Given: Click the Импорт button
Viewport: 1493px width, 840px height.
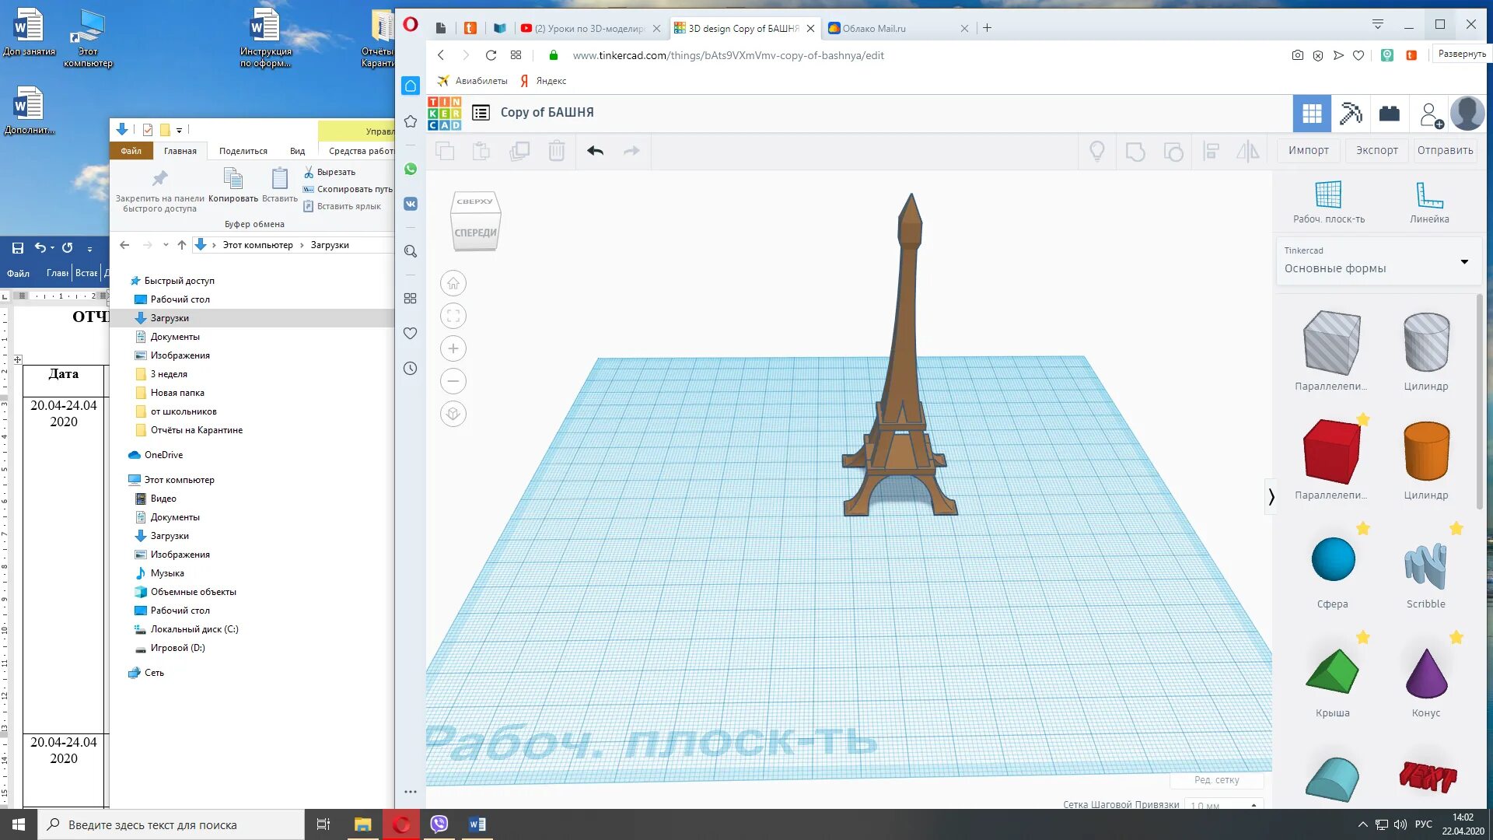Looking at the screenshot, I should (1309, 150).
